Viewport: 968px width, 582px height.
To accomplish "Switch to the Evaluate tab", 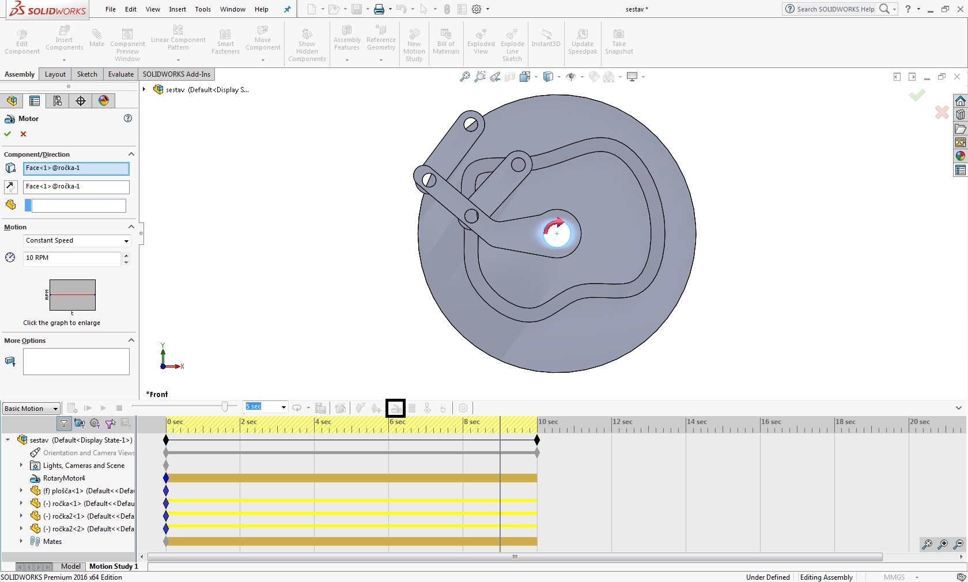I will coord(121,74).
